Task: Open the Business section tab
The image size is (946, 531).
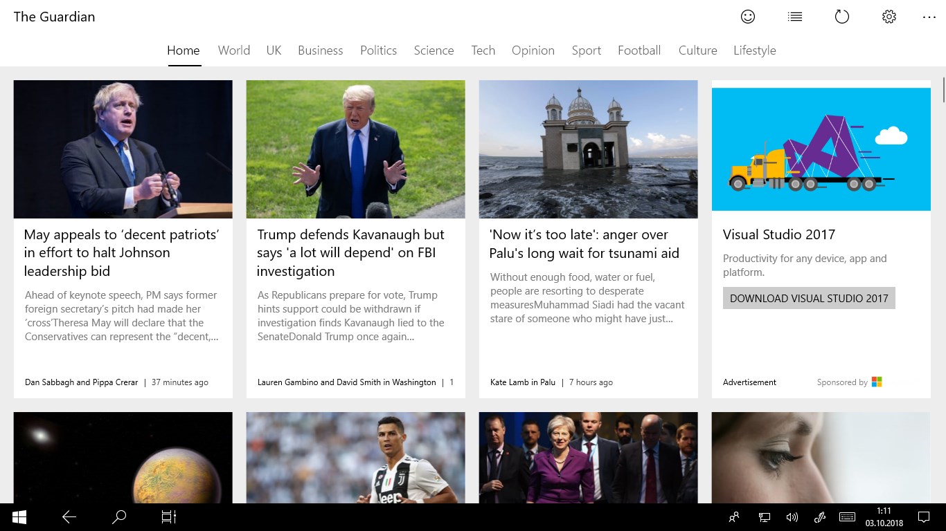Action: tap(321, 50)
